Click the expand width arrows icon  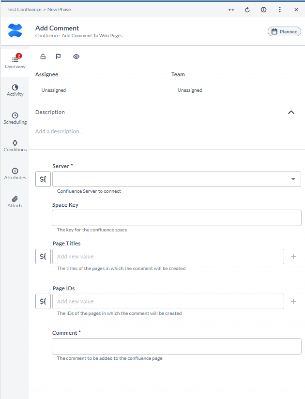[231, 10]
